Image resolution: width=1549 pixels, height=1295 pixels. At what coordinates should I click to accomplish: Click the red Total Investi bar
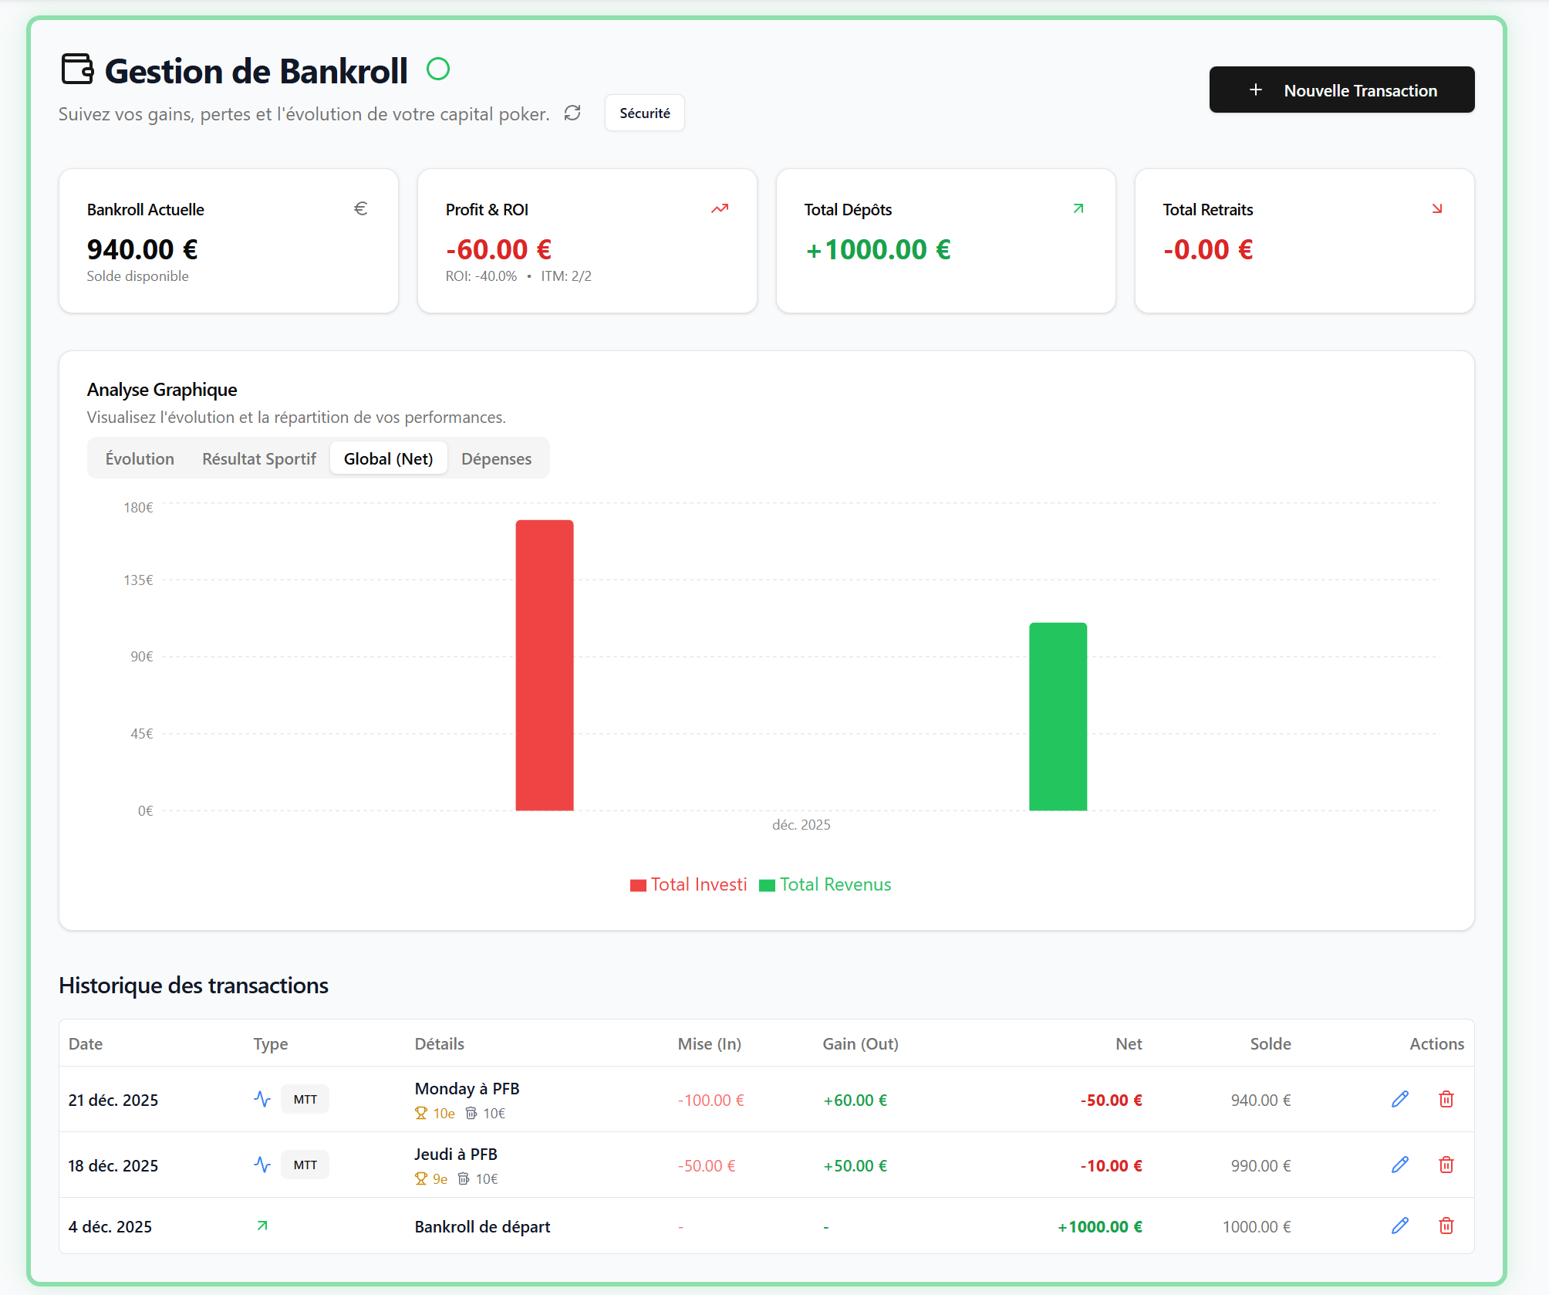pos(545,665)
